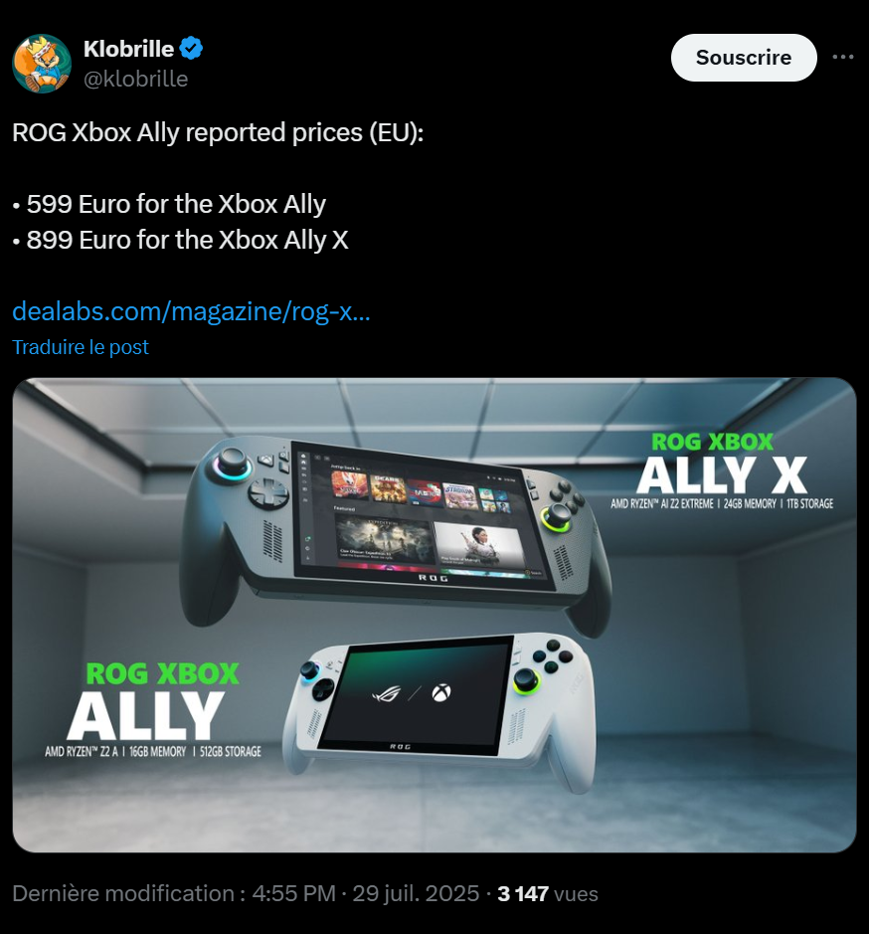Open the three-dot more options menu
This screenshot has height=934, width=869.
843,57
